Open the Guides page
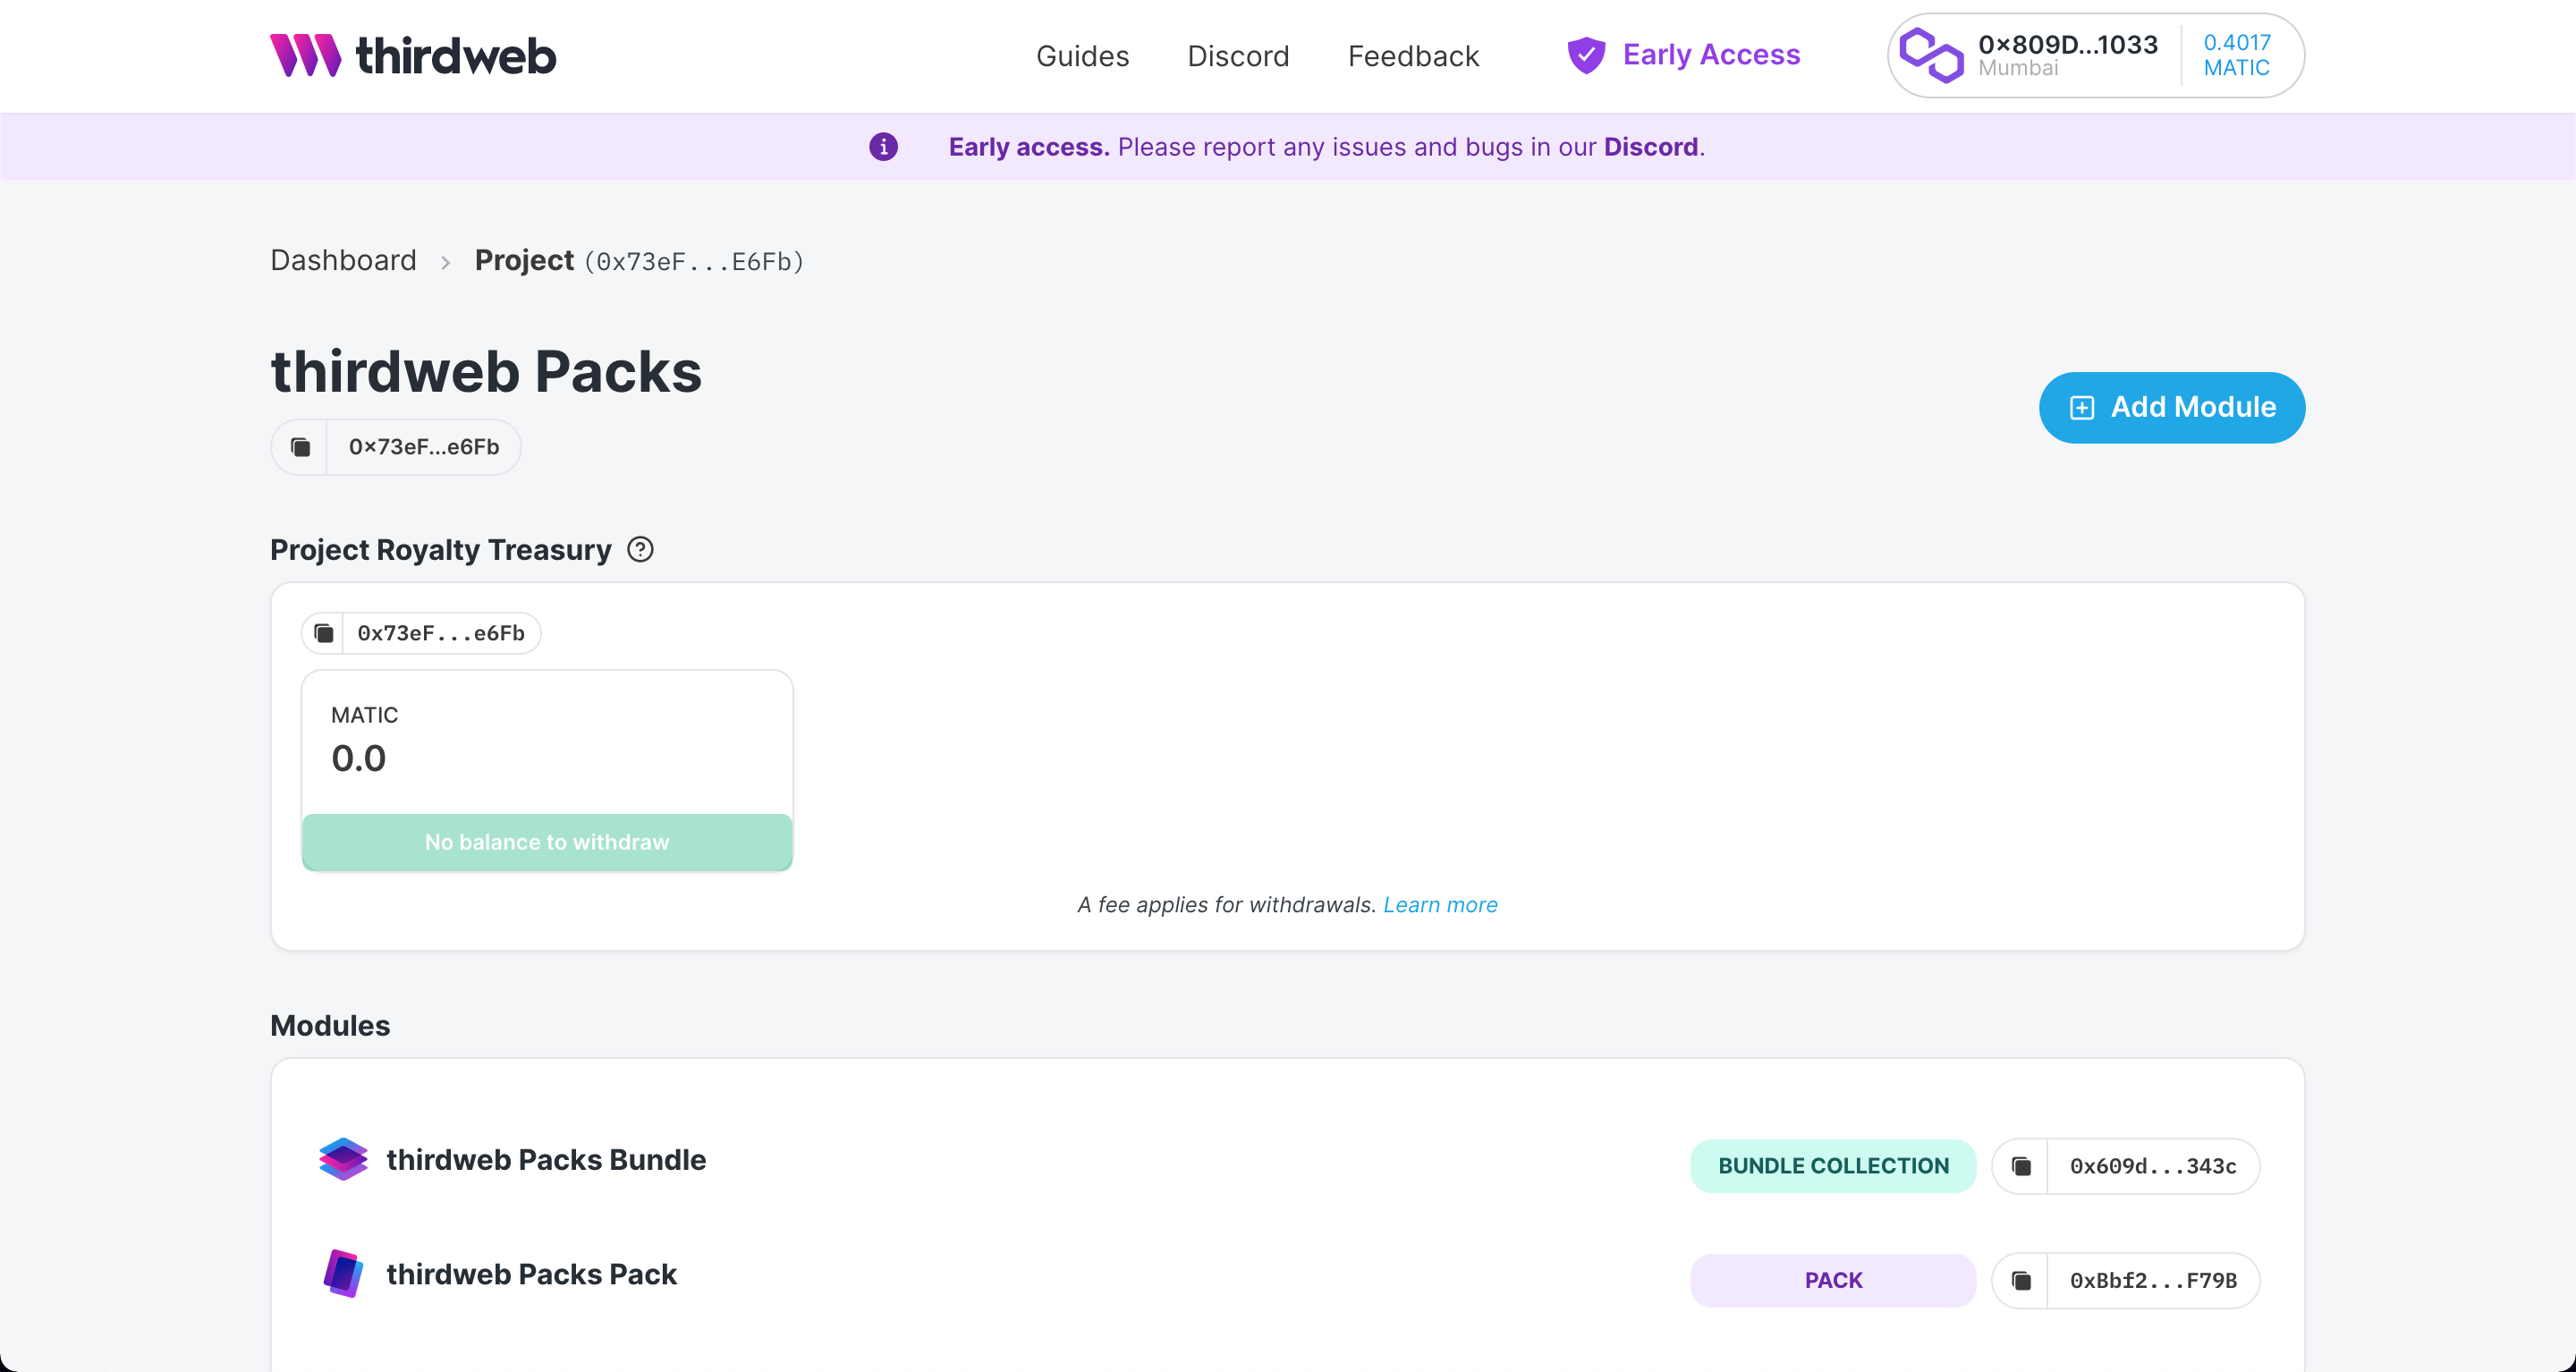Screen dimensions: 2576x1372 point(1082,56)
